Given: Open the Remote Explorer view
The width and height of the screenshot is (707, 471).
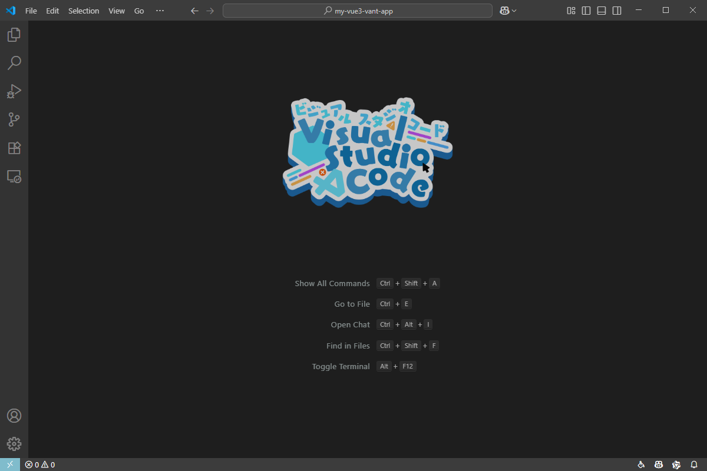Looking at the screenshot, I should point(14,176).
